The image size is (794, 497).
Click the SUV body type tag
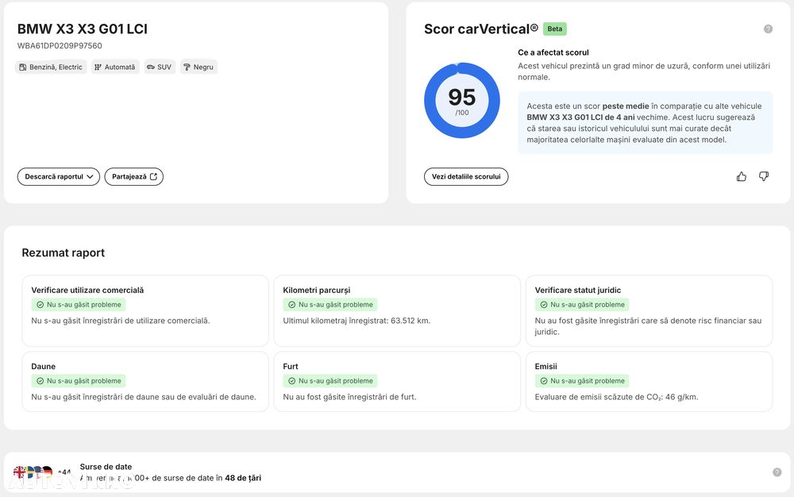pyautogui.click(x=160, y=67)
